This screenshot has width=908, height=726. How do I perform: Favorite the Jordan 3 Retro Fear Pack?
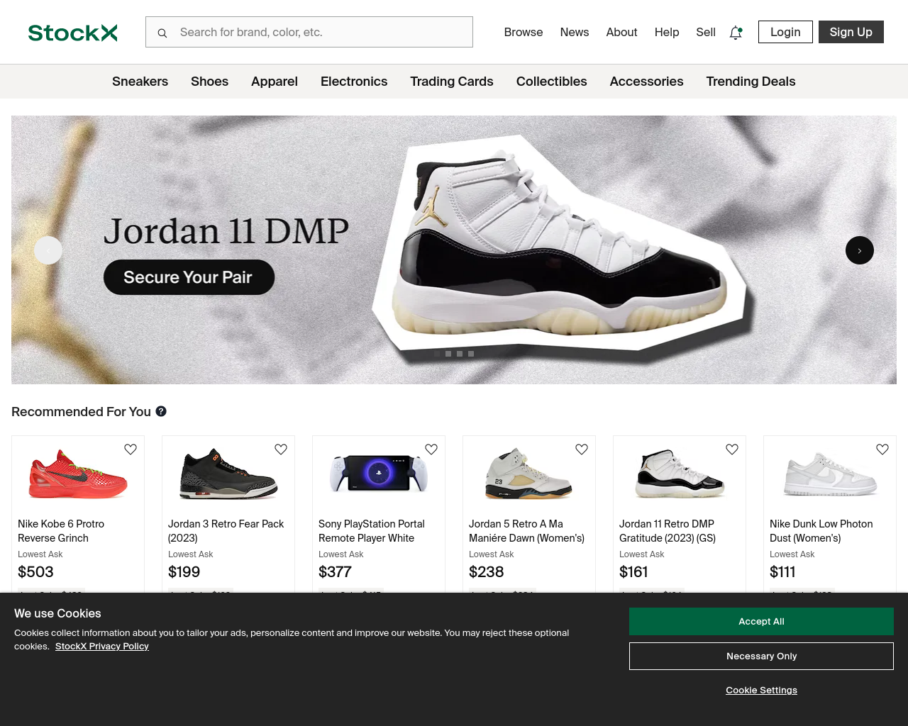coord(281,449)
